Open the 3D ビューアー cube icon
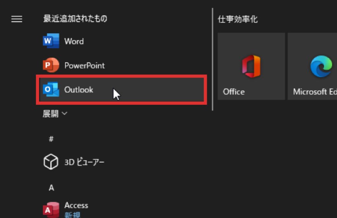 pyautogui.click(x=51, y=161)
